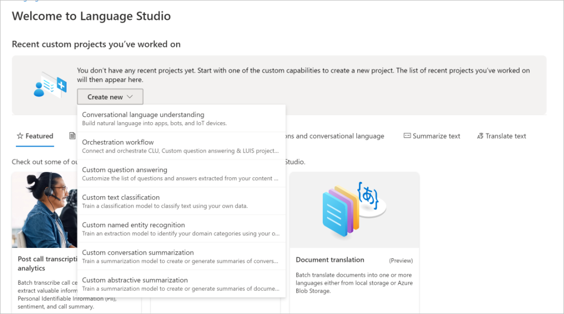
Task: Select Custom text classification entry
Action: tap(181, 202)
